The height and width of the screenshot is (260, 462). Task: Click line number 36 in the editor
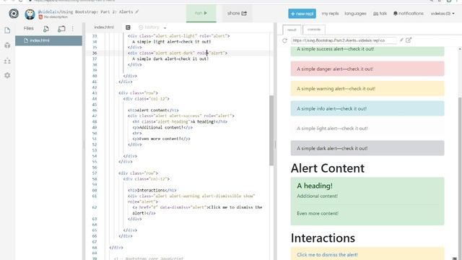[x=95, y=53]
